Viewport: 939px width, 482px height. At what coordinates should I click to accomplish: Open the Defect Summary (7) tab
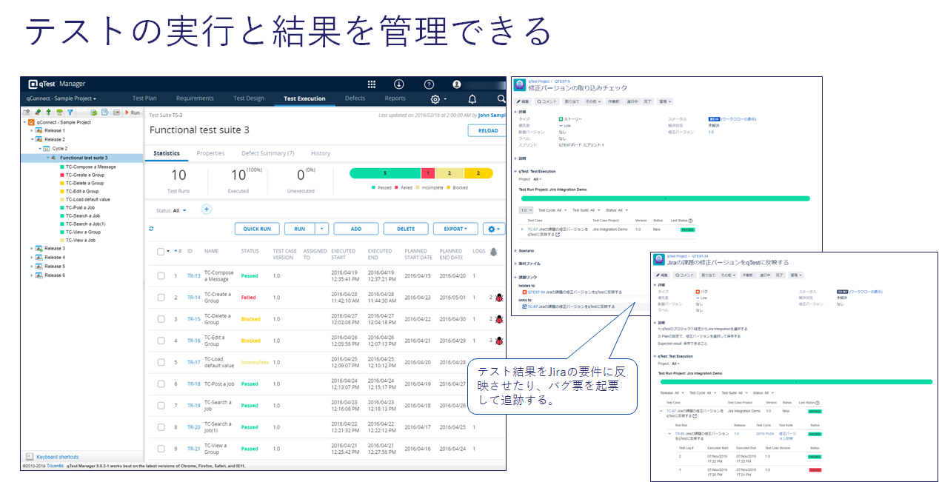pos(267,153)
